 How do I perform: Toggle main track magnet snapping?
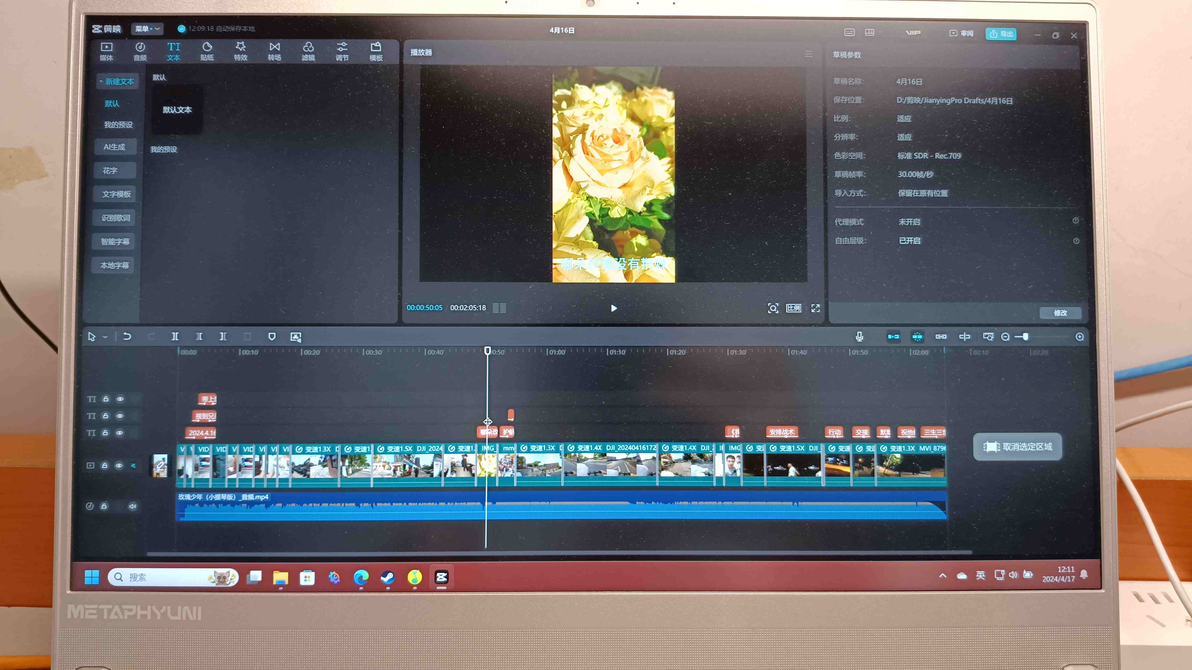point(893,337)
